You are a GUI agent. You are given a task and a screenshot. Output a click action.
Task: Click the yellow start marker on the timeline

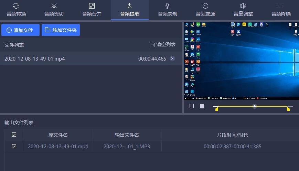tap(217, 109)
